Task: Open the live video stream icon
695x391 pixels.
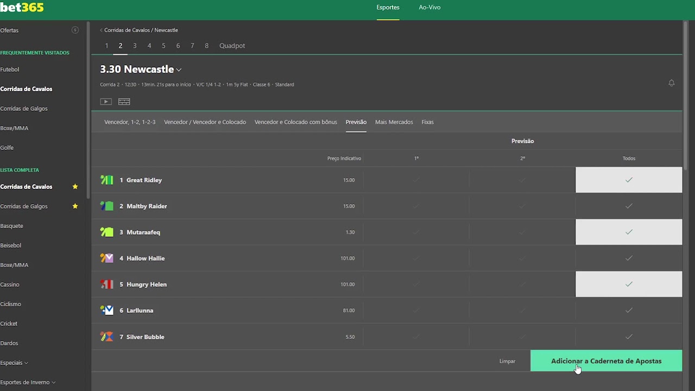Action: tap(106, 102)
